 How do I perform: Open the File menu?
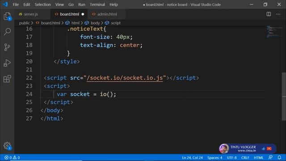[x=16, y=4]
